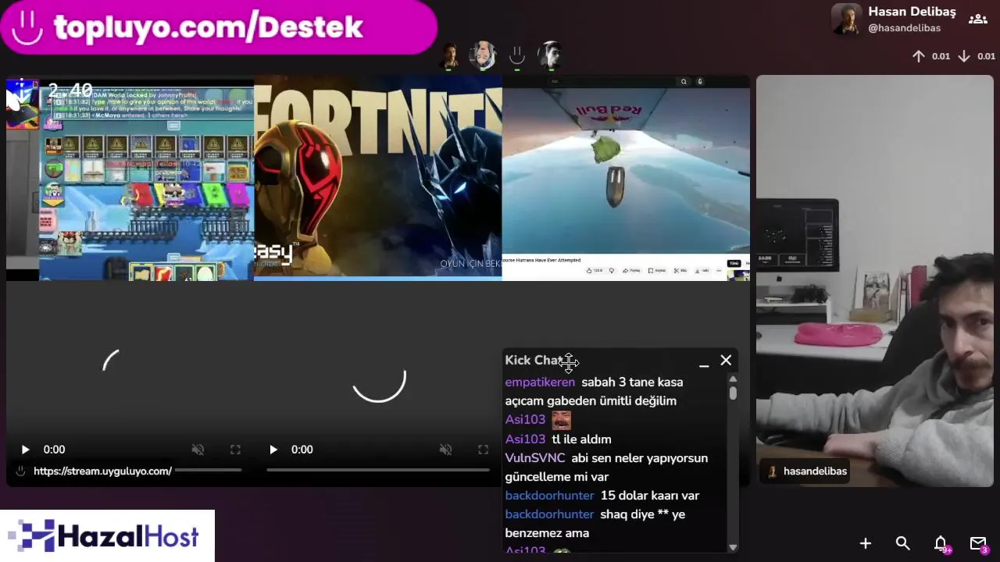Select the fourth participant avatar in top row
1000x562 pixels.
(x=551, y=55)
